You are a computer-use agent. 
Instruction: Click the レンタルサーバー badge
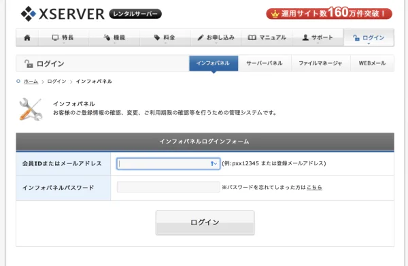(x=135, y=14)
